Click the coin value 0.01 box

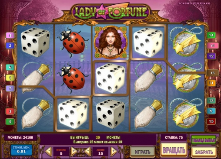21,150
